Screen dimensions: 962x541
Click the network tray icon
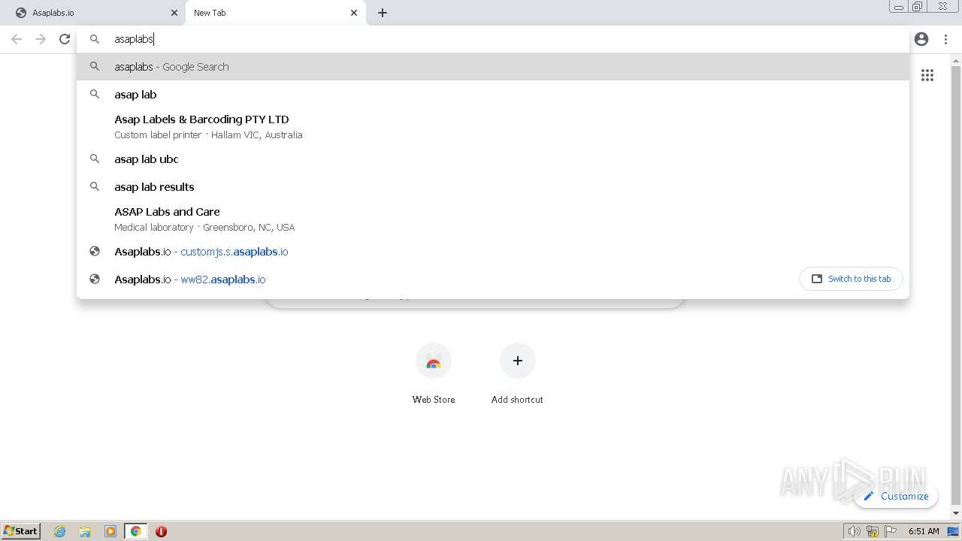pos(873,531)
